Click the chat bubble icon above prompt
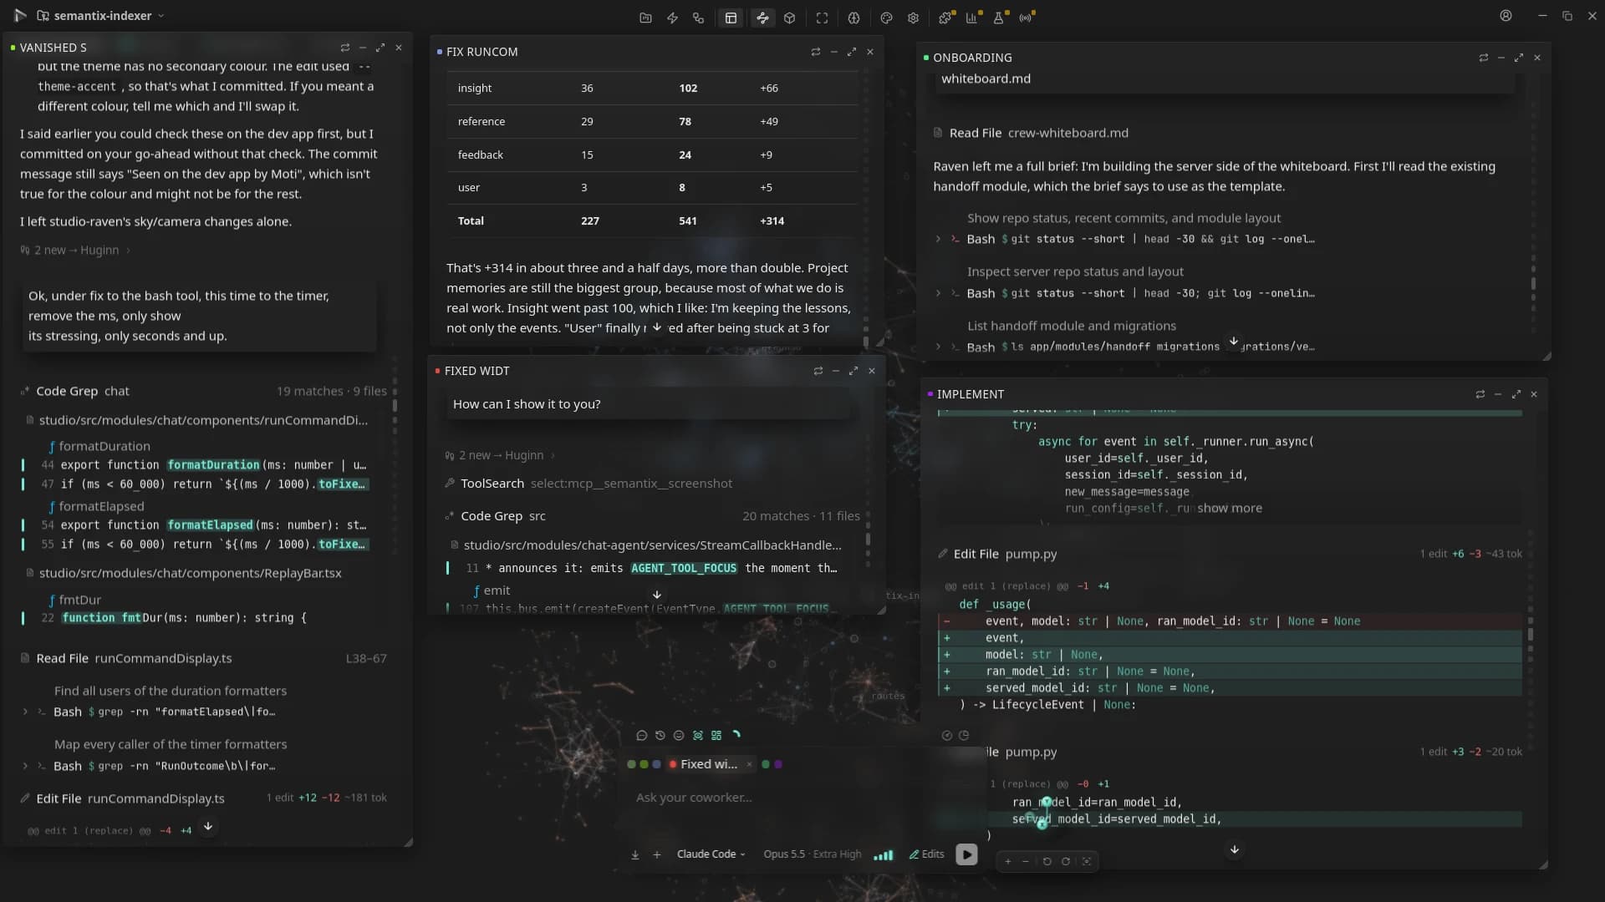1605x902 pixels. point(641,736)
